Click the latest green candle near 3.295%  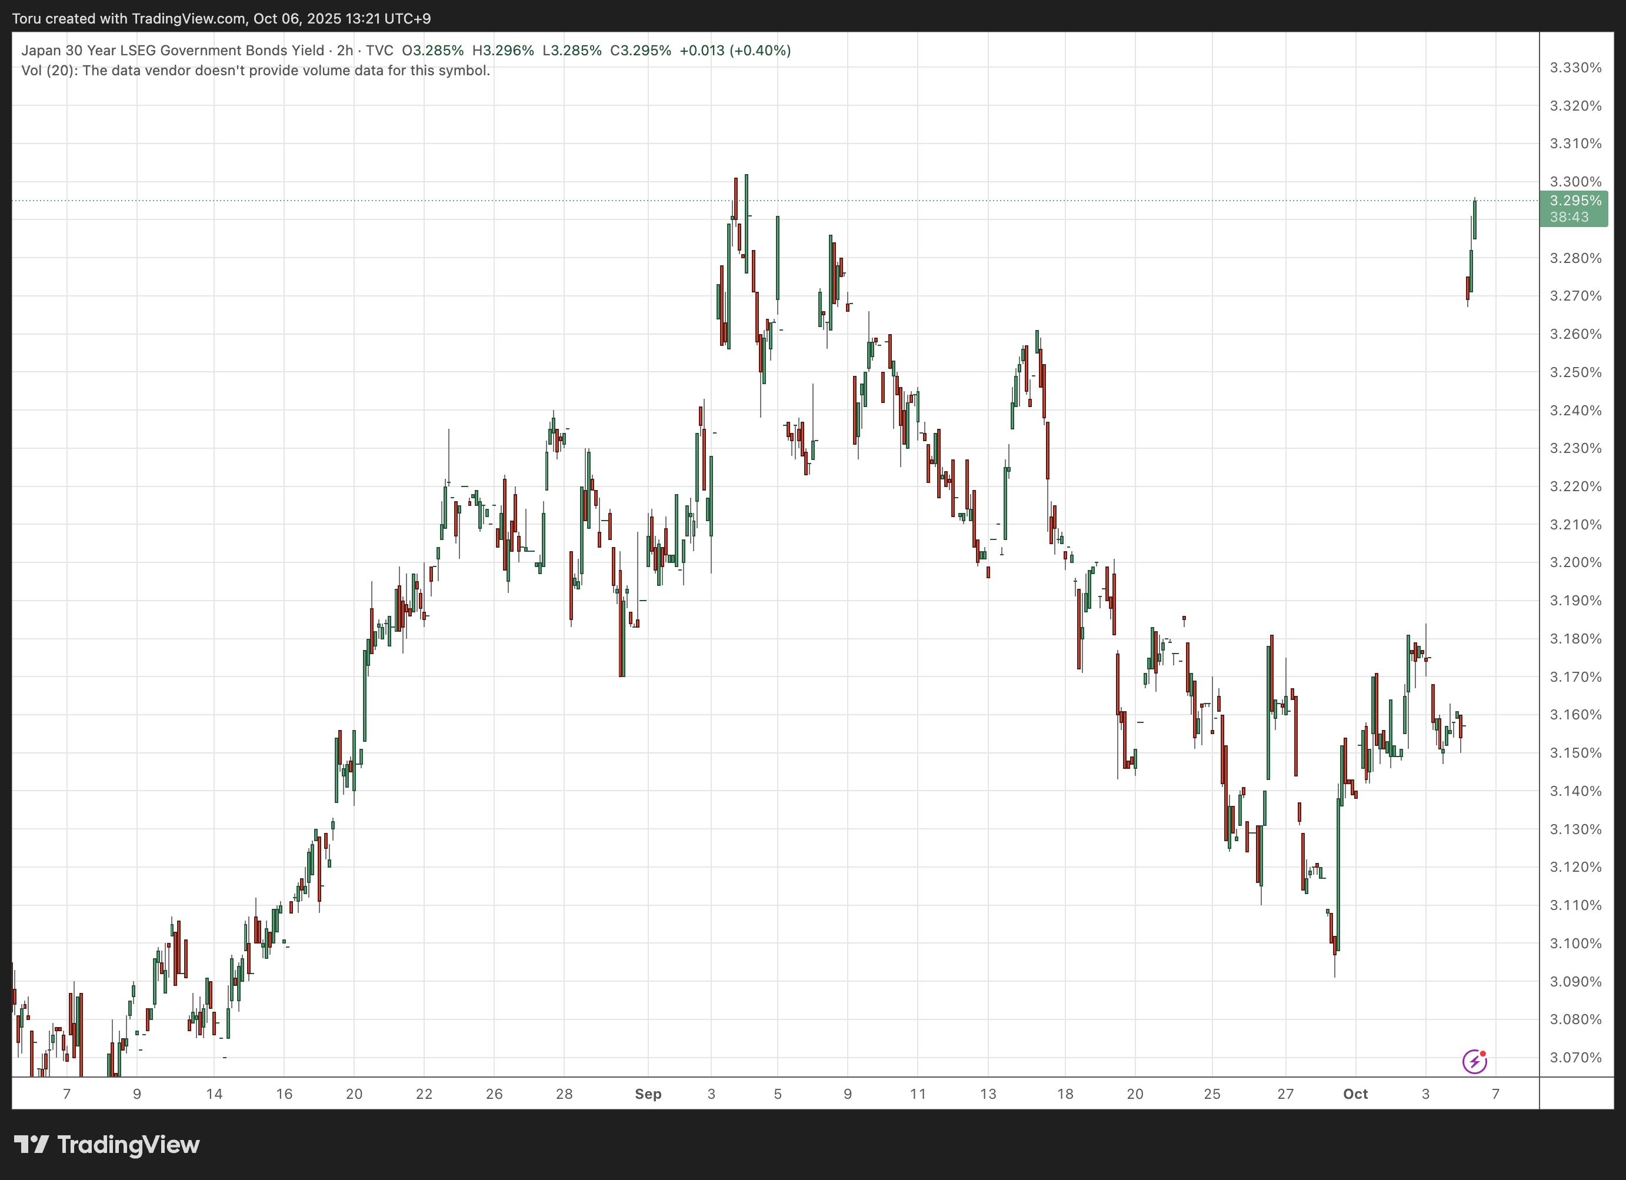(x=1475, y=219)
